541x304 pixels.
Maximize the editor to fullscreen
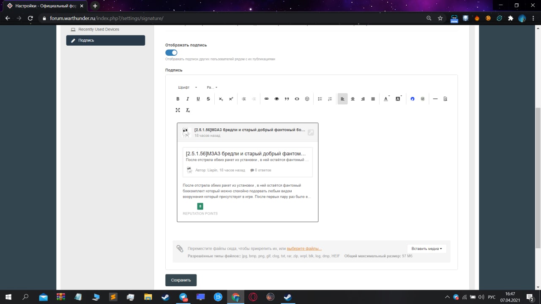pyautogui.click(x=178, y=110)
